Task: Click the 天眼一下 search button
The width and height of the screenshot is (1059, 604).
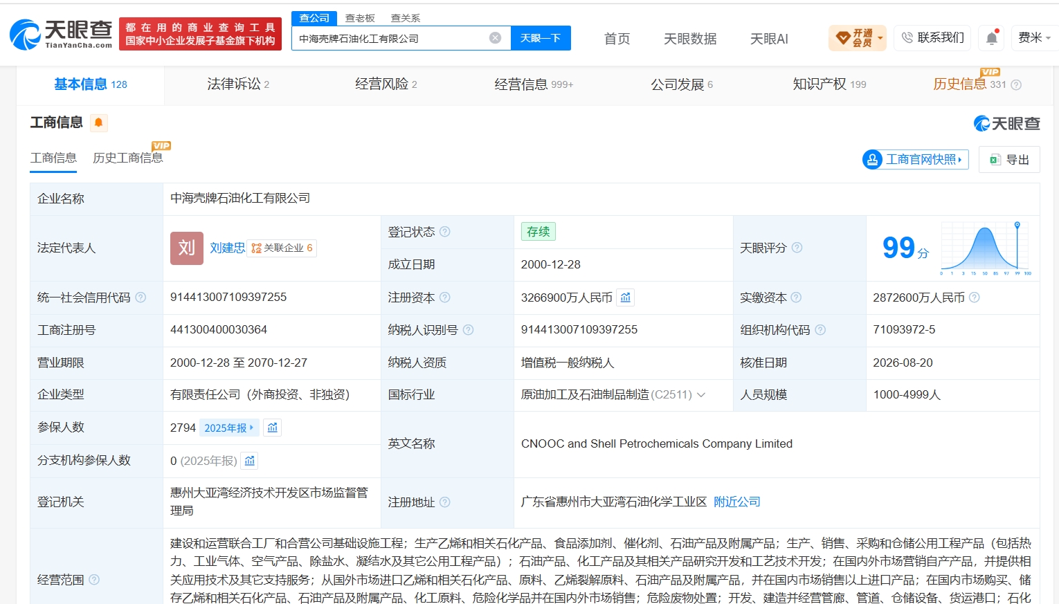Action: (541, 38)
